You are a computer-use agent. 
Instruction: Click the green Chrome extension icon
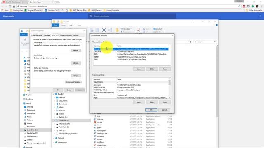point(253,7)
